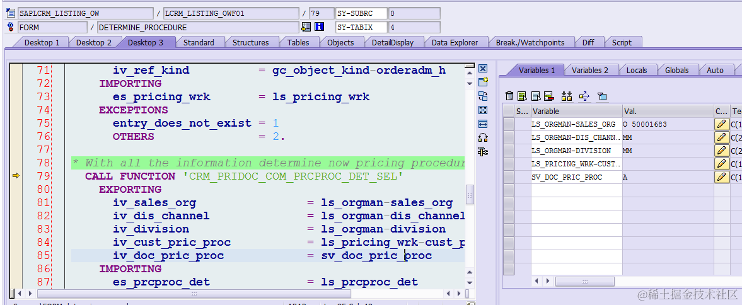Open the Diff tab
Screen dimensions: 742x305
(588, 43)
